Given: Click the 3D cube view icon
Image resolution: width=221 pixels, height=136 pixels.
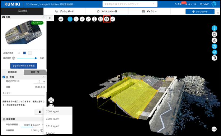Looking at the screenshot, I should pyautogui.click(x=215, y=58).
